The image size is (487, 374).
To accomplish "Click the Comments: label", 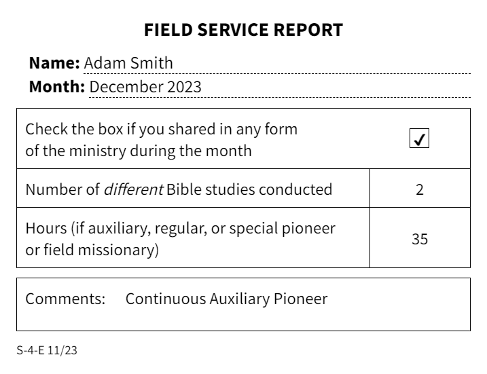I will click(65, 299).
